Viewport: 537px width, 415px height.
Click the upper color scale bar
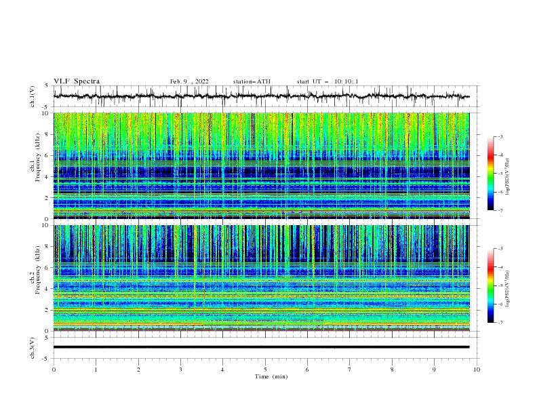click(x=491, y=174)
